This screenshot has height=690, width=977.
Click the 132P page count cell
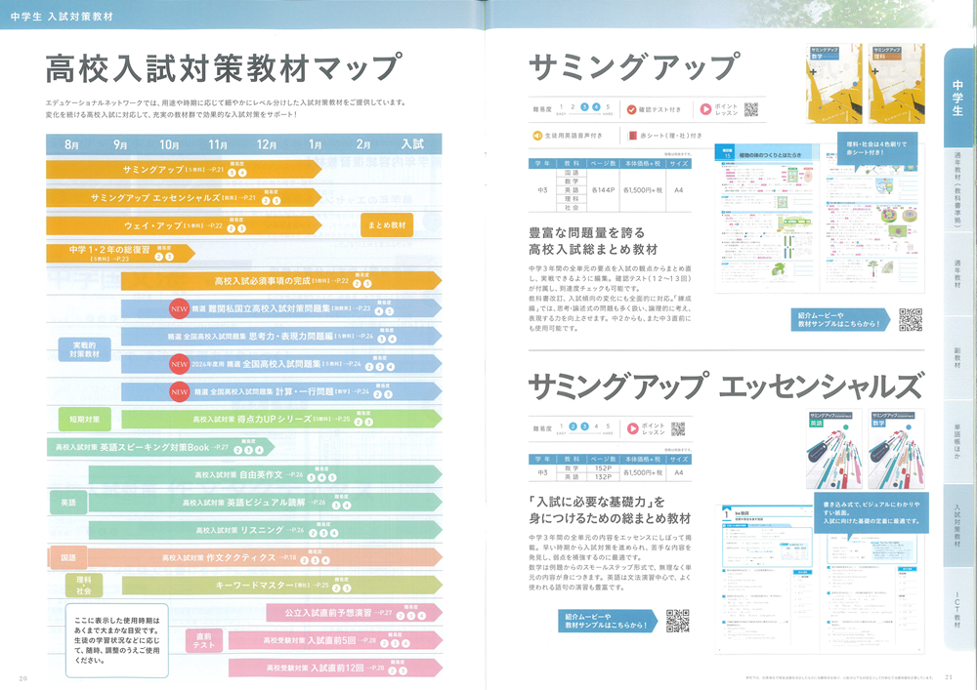pyautogui.click(x=603, y=476)
